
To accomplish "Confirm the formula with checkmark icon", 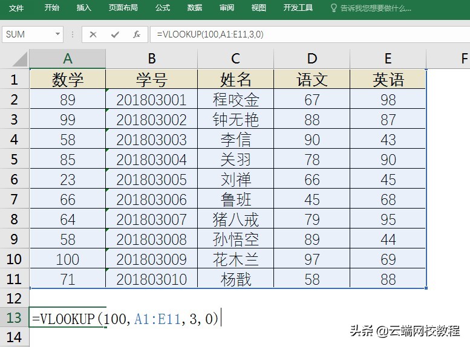I will 115,34.
